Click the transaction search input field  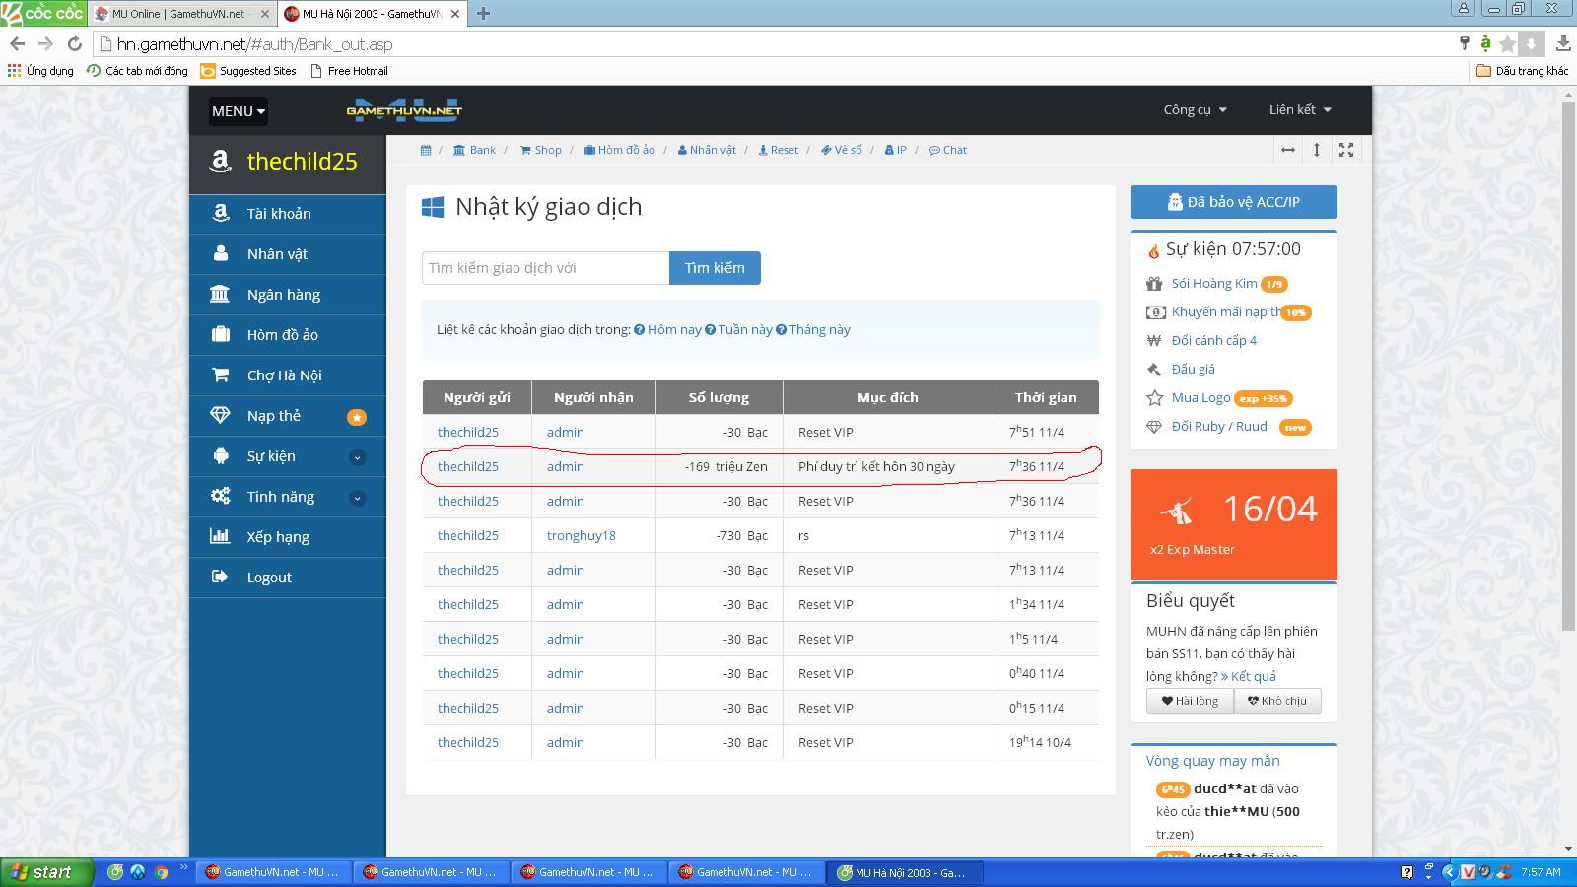click(x=545, y=268)
